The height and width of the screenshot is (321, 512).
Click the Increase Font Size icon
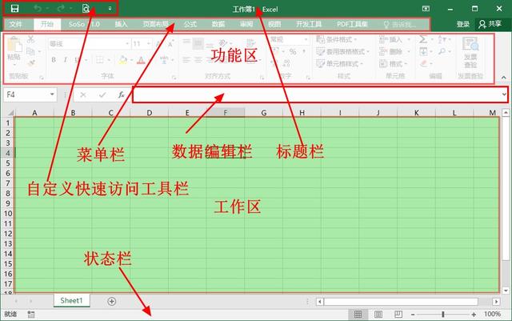tap(158, 44)
